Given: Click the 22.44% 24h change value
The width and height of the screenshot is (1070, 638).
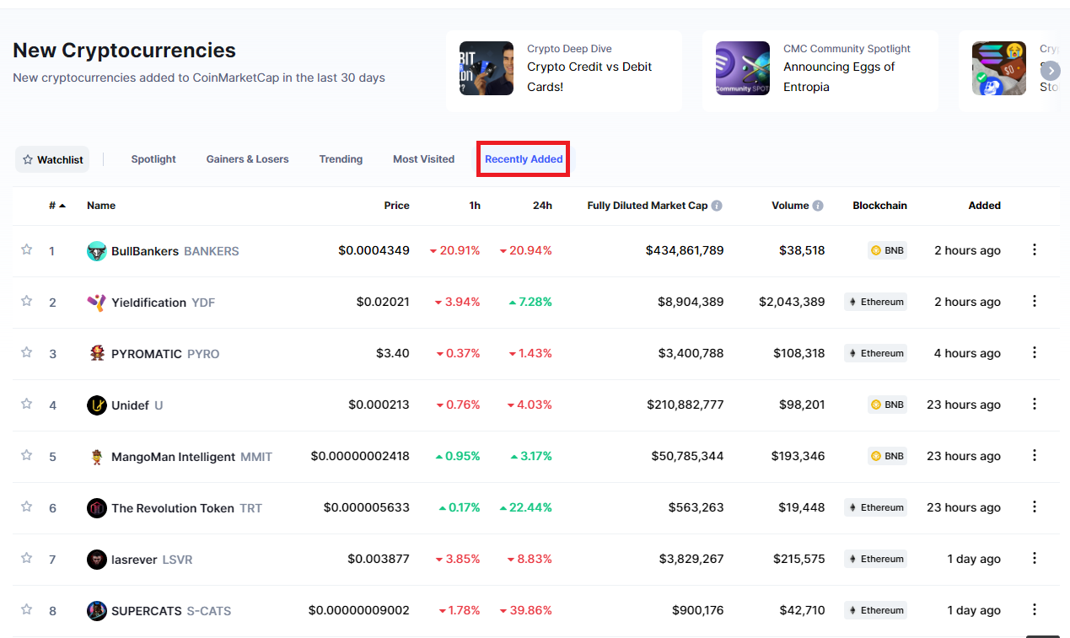Looking at the screenshot, I should pyautogui.click(x=526, y=507).
